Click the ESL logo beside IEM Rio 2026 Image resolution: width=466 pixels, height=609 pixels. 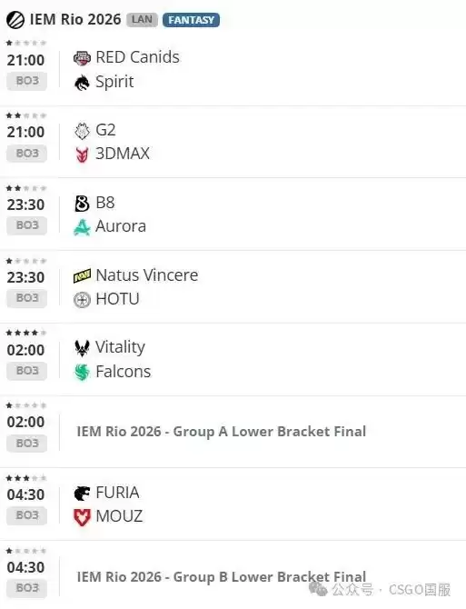15,20
